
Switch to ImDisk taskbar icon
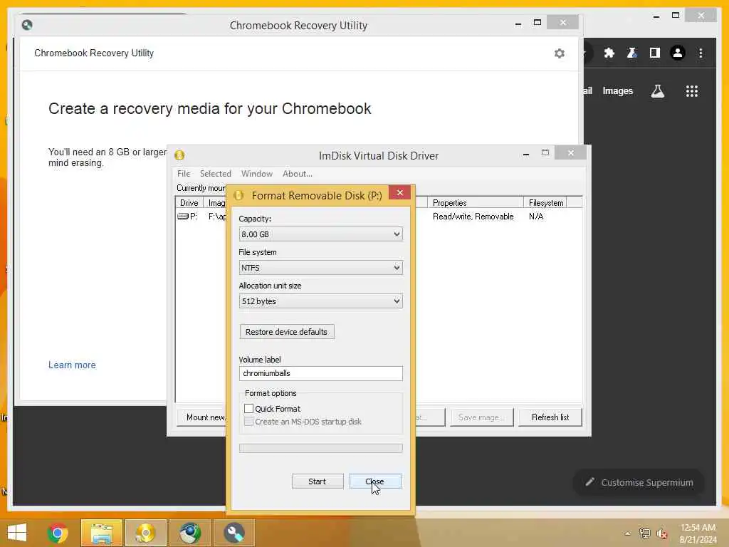(146, 533)
